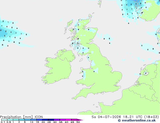Screen dimensions: 160x123
Task: Select the 5–10 mm legend color swatch
Action: (x=28, y=120)
